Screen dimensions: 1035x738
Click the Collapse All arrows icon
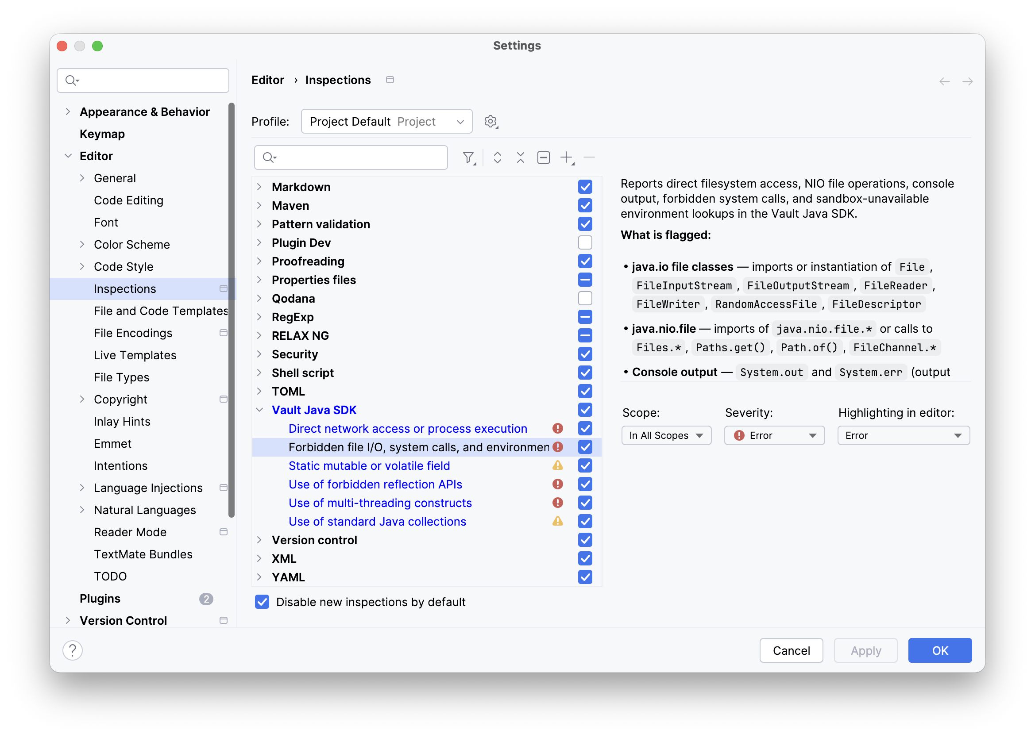(x=521, y=158)
